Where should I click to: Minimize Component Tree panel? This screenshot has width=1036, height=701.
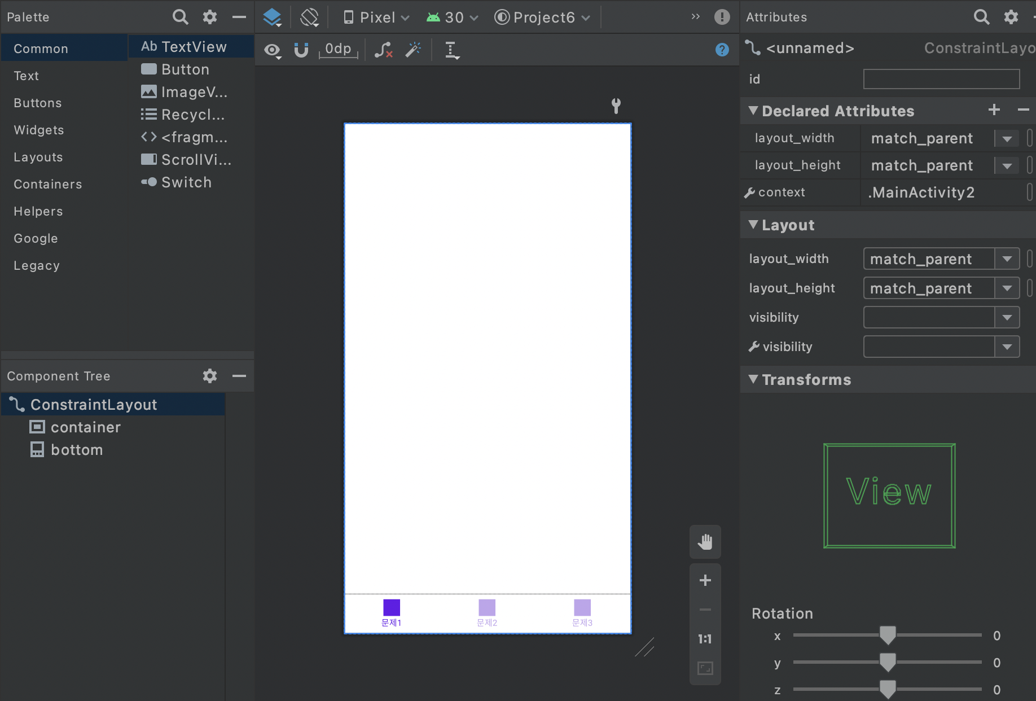(x=239, y=376)
